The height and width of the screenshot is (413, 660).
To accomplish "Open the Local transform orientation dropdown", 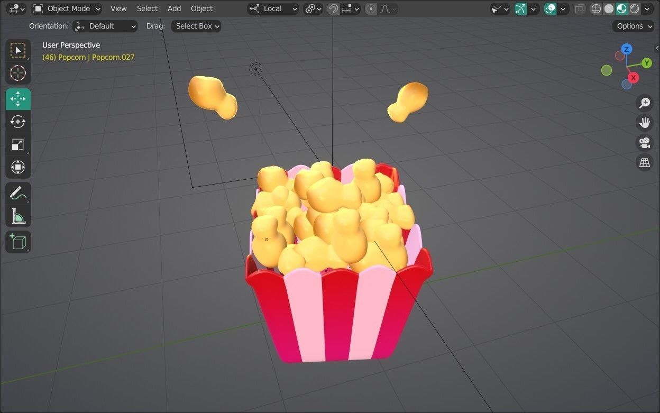I will pyautogui.click(x=273, y=8).
